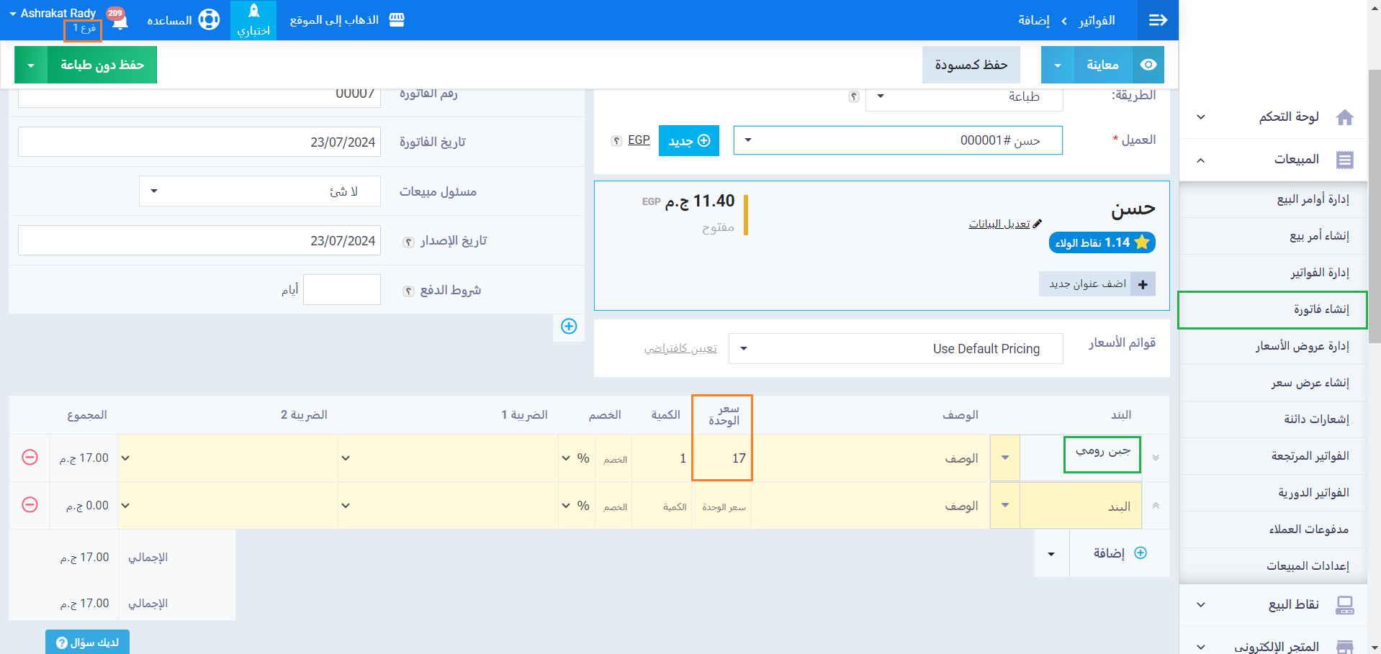The height and width of the screenshot is (654, 1381).
Task: Click the blue plus circle under payment terms
Action: pyautogui.click(x=569, y=327)
